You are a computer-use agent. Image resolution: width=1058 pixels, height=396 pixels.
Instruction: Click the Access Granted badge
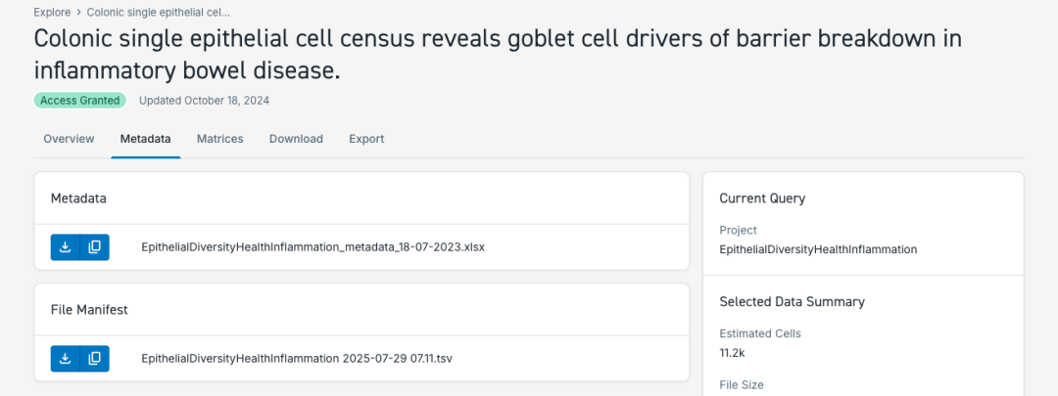(x=80, y=101)
